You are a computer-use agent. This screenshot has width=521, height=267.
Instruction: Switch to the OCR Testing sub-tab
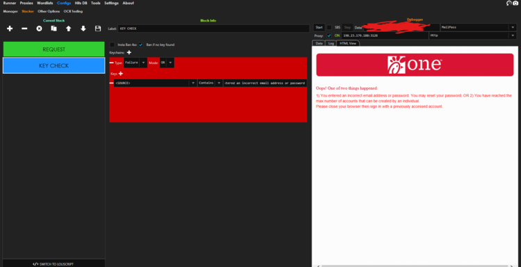73,11
